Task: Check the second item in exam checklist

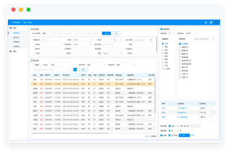Action: [x=180, y=47]
